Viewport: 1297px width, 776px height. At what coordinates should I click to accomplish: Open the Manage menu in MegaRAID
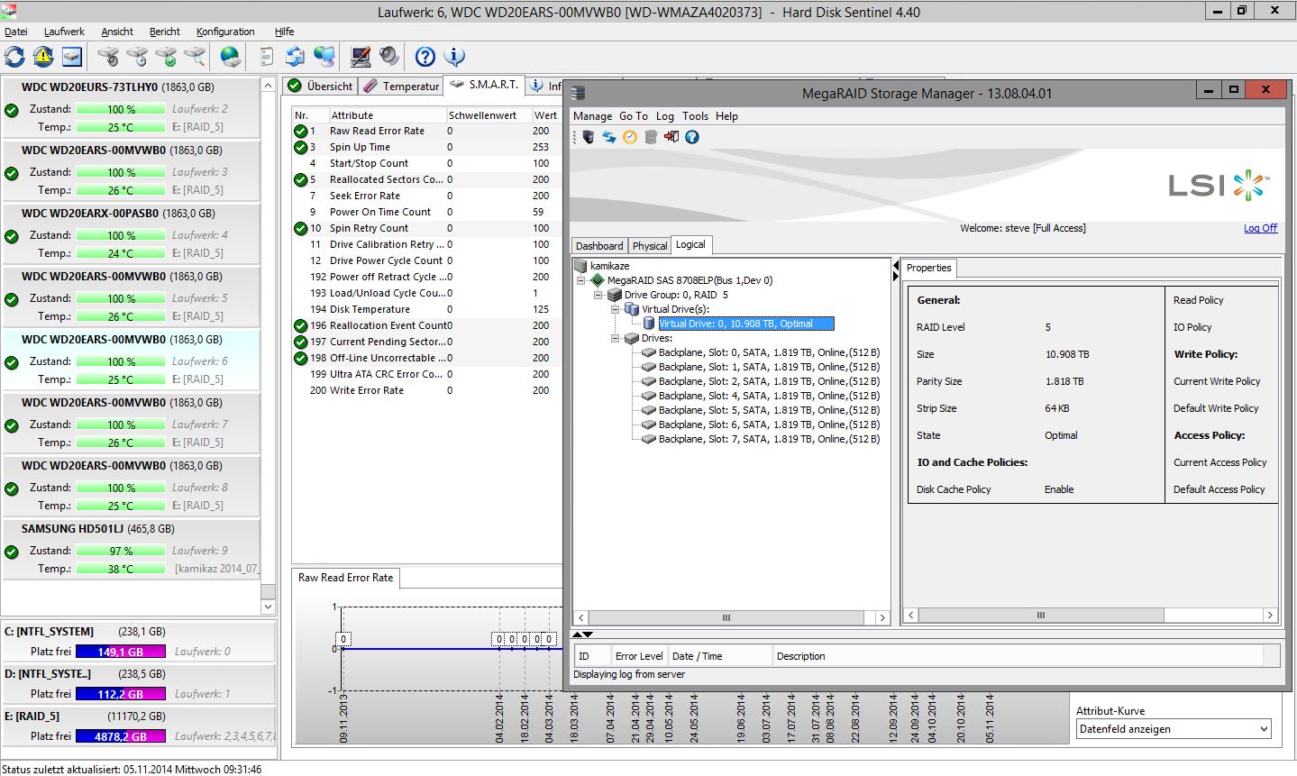coord(593,116)
